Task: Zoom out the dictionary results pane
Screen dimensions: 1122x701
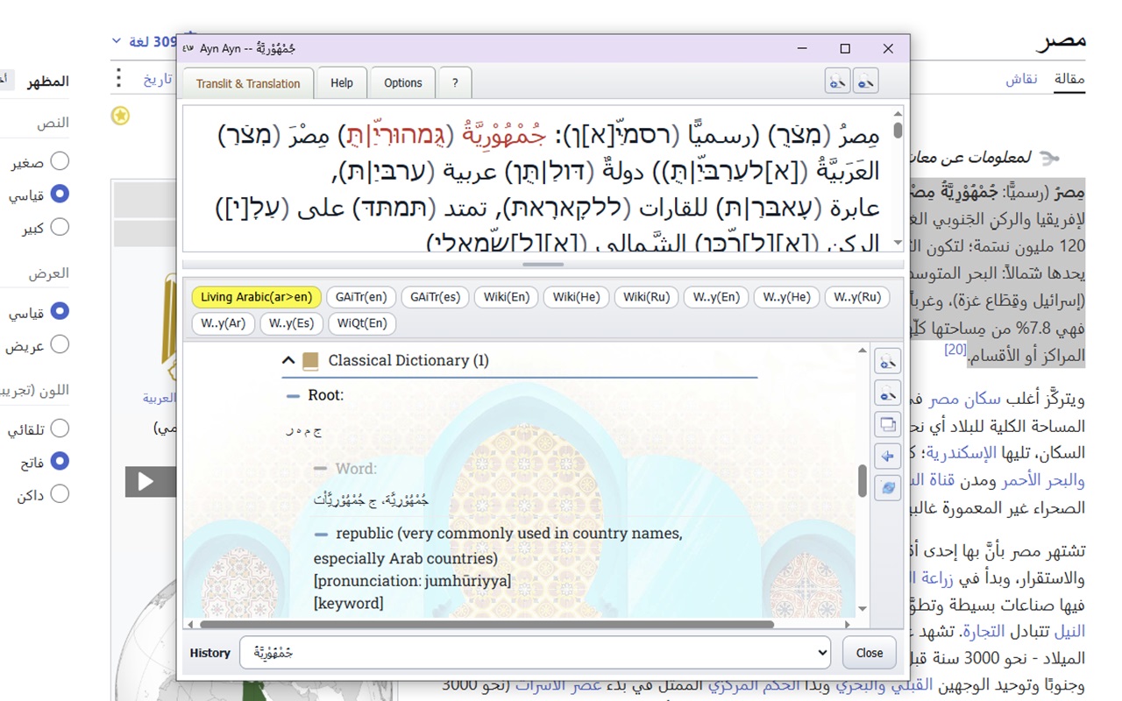Action: click(x=888, y=393)
